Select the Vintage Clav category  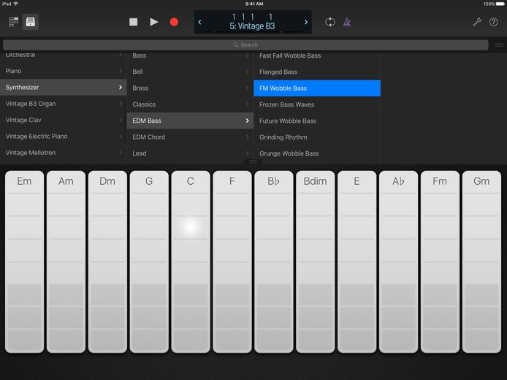tap(63, 120)
